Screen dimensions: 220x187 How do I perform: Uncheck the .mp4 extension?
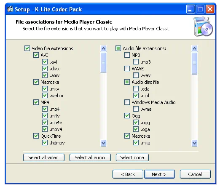[x=45, y=109]
